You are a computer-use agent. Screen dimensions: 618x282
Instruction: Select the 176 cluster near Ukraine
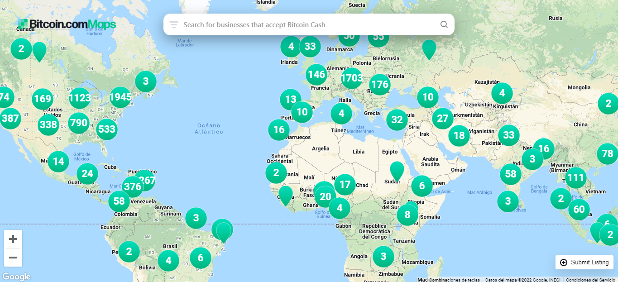(x=379, y=84)
